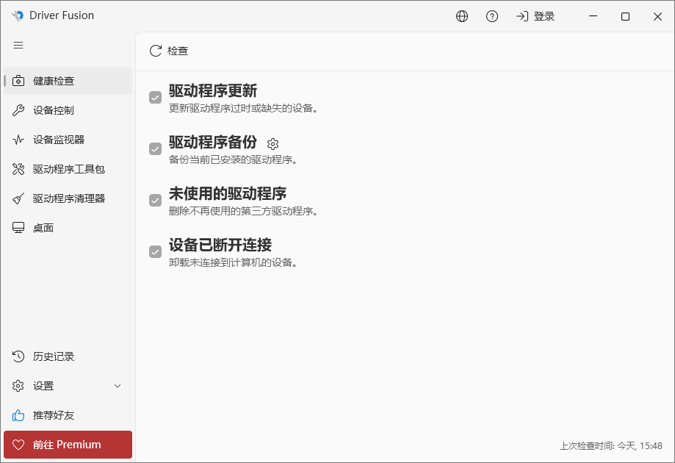Open the help question mark icon
Viewport: 675px width, 463px height.
pyautogui.click(x=492, y=16)
